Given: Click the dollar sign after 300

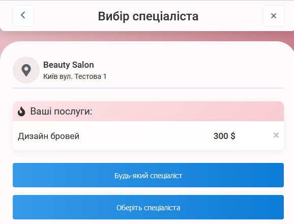Looking at the screenshot, I should pos(232,136).
